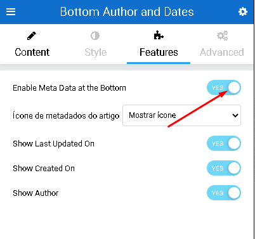This screenshot has height=239, width=255.
Task: Switch to the Style tab
Action: coord(96,53)
